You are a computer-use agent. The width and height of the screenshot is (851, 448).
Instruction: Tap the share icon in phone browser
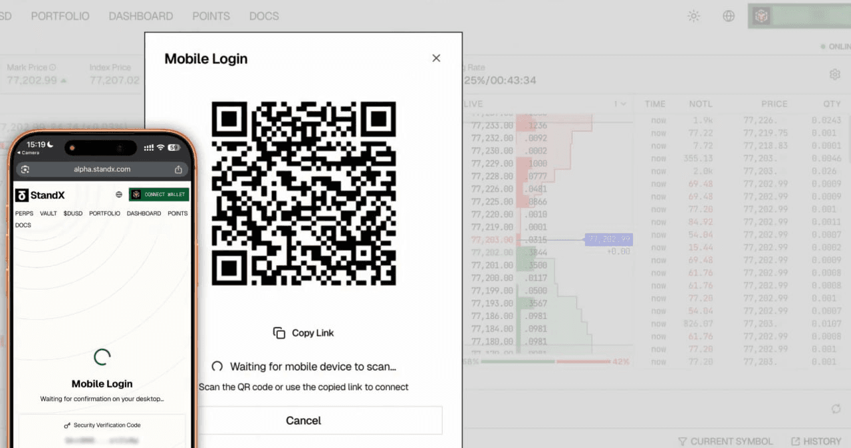pos(178,169)
